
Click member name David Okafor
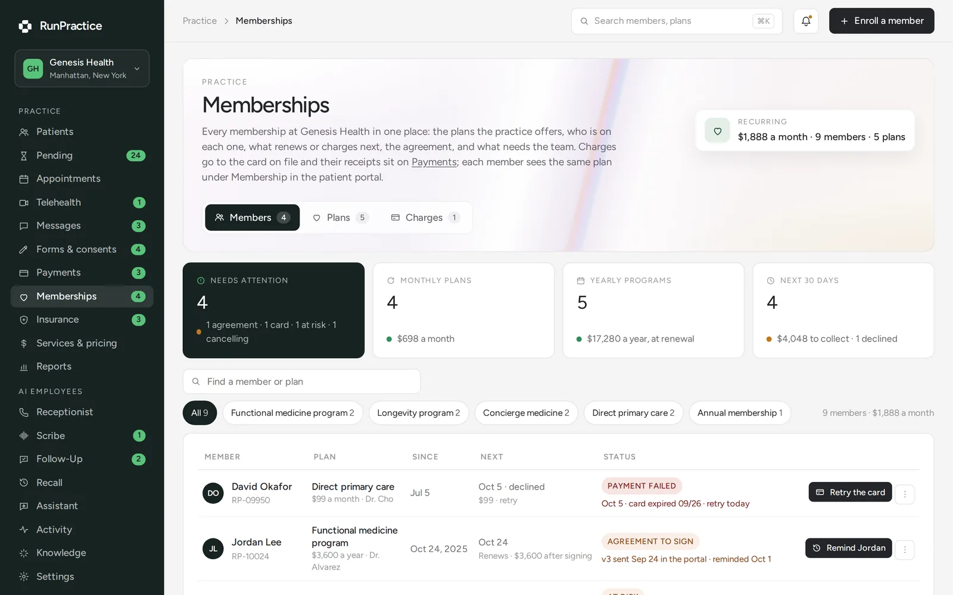click(261, 487)
